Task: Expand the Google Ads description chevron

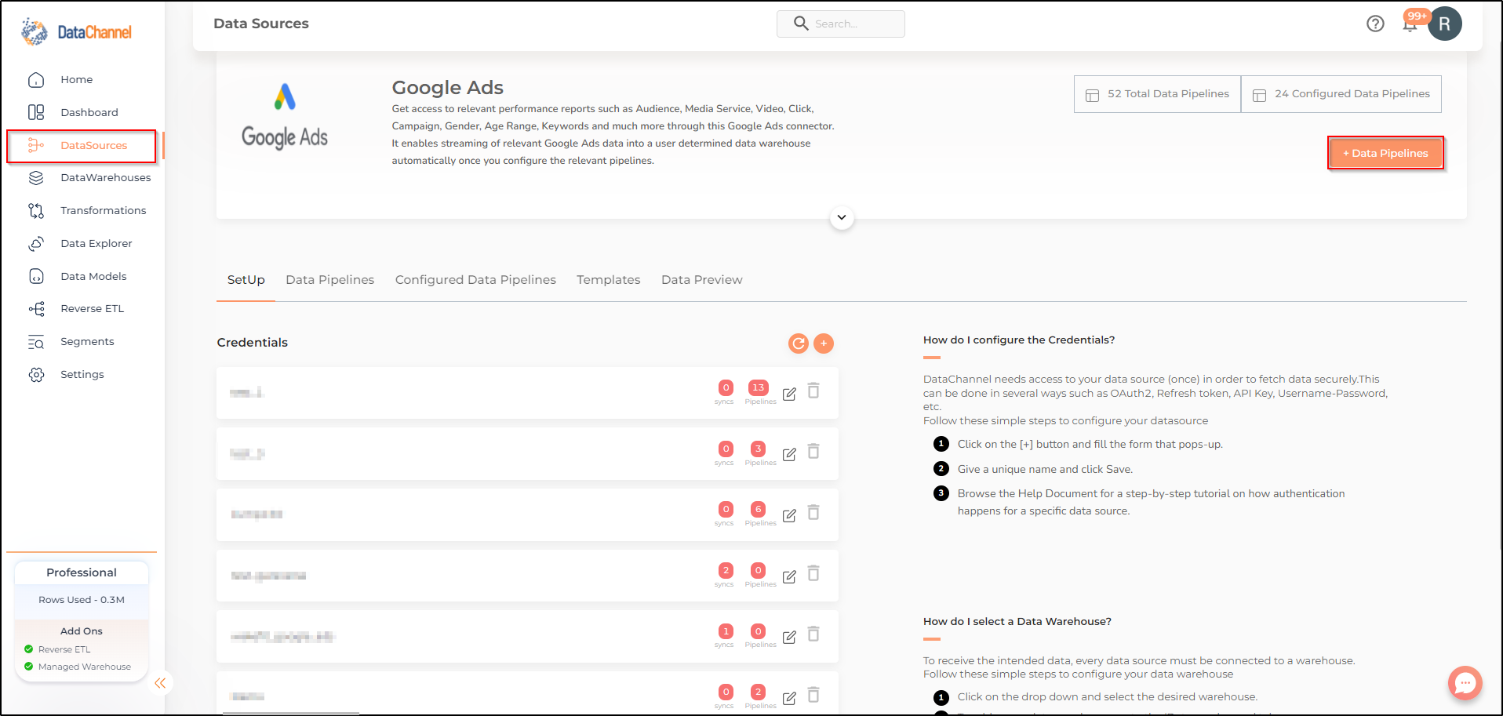Action: coord(842,217)
